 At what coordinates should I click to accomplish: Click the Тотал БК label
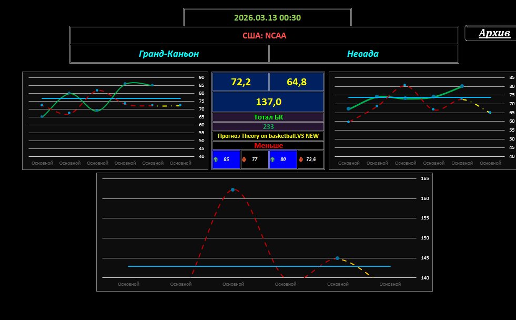(268, 117)
